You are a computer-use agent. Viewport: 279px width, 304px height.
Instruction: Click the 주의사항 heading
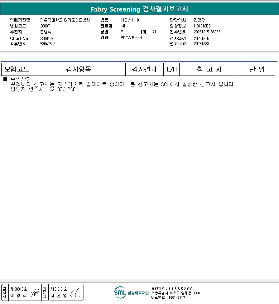[x=21, y=79]
